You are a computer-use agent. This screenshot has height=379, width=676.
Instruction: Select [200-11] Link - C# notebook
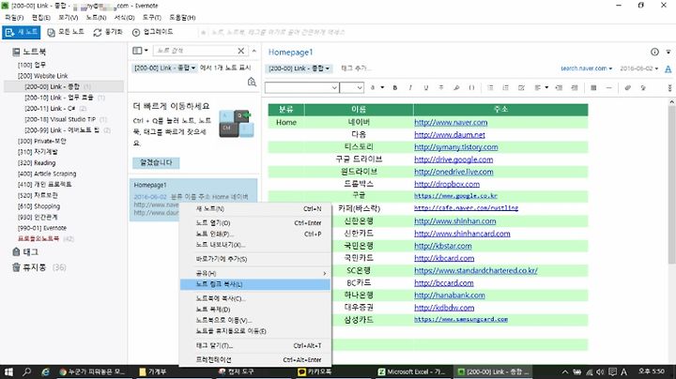(x=55, y=109)
